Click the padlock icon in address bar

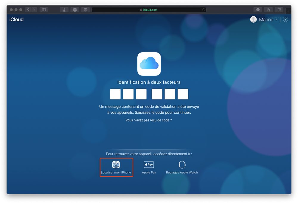pos(141,10)
